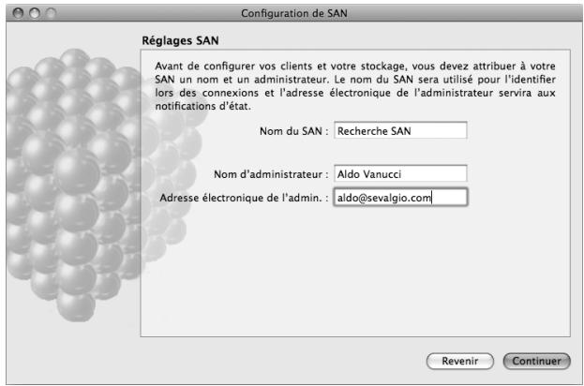584x386 pixels.
Task: Click the 'Nom d'administrateur :' label
Action: [x=271, y=174]
